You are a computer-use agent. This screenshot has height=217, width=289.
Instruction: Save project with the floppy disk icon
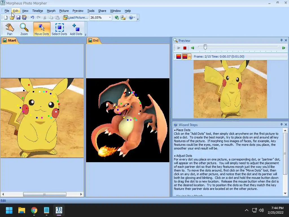pos(18,18)
